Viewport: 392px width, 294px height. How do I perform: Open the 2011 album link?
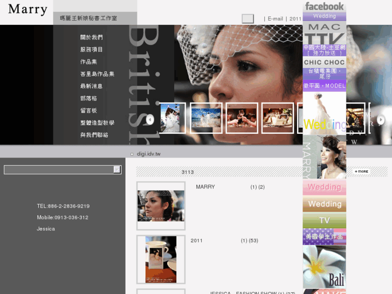(196, 241)
